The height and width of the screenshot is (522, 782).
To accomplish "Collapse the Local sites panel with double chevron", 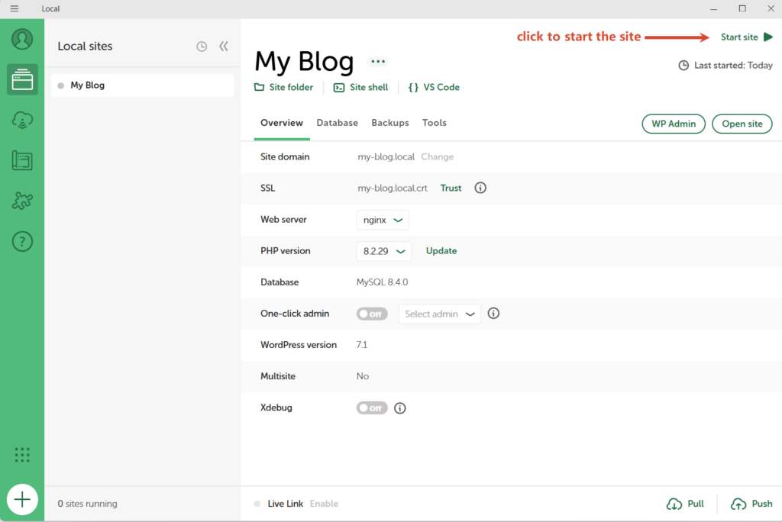I will pyautogui.click(x=224, y=47).
